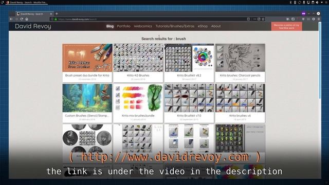Select Firefox task in top panel

tap(27, 3)
